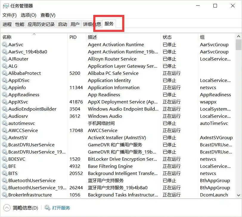Click the scrollbar up arrow
The height and width of the screenshot is (217, 242).
pyautogui.click(x=238, y=36)
